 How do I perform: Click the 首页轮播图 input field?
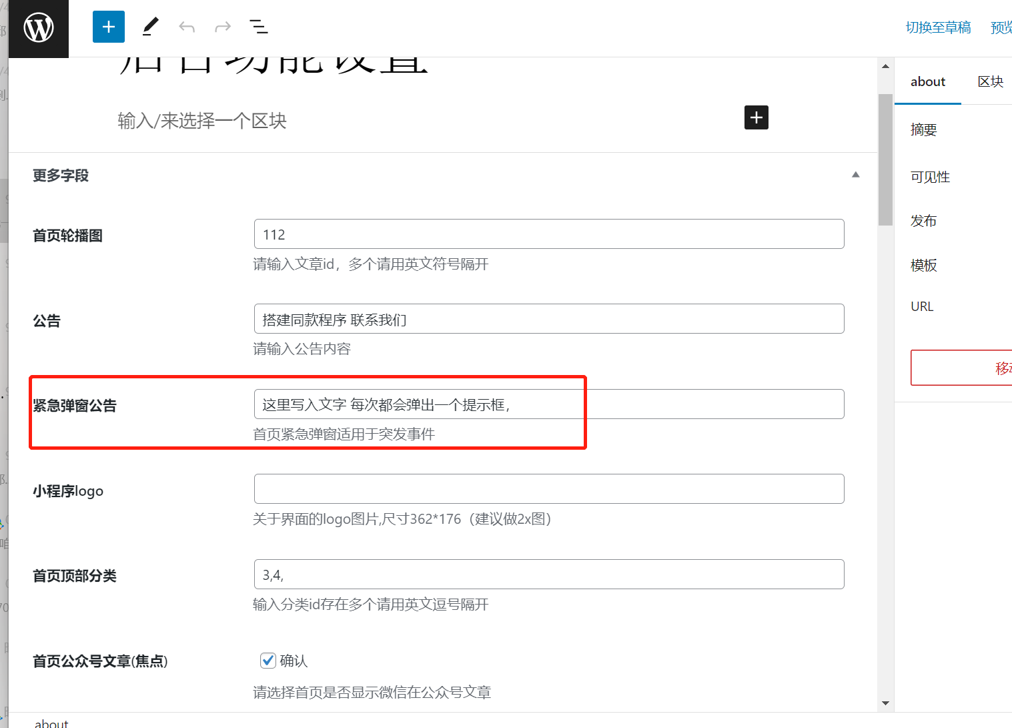[x=548, y=234]
